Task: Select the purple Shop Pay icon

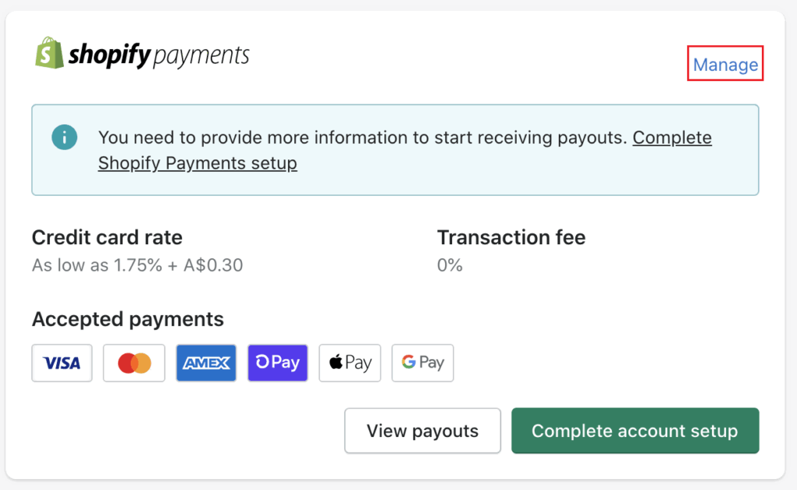Action: [278, 363]
